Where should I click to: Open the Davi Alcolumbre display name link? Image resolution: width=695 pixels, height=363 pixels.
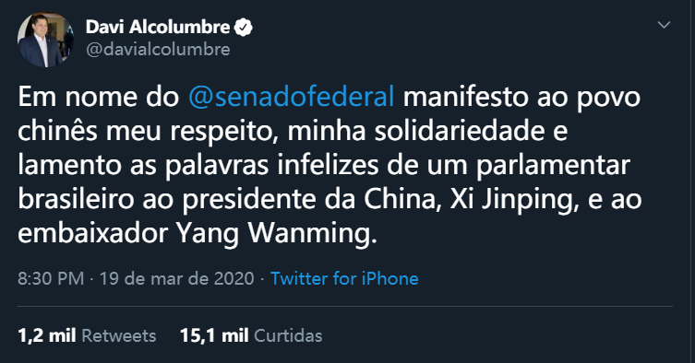[158, 27]
